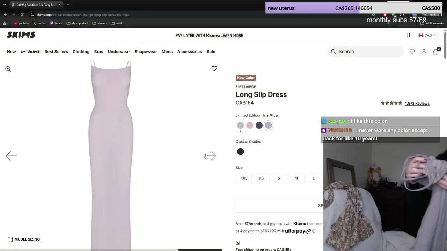Viewport: 447px width, 251px height.
Task: Open the account profile icon
Action: 424,52
